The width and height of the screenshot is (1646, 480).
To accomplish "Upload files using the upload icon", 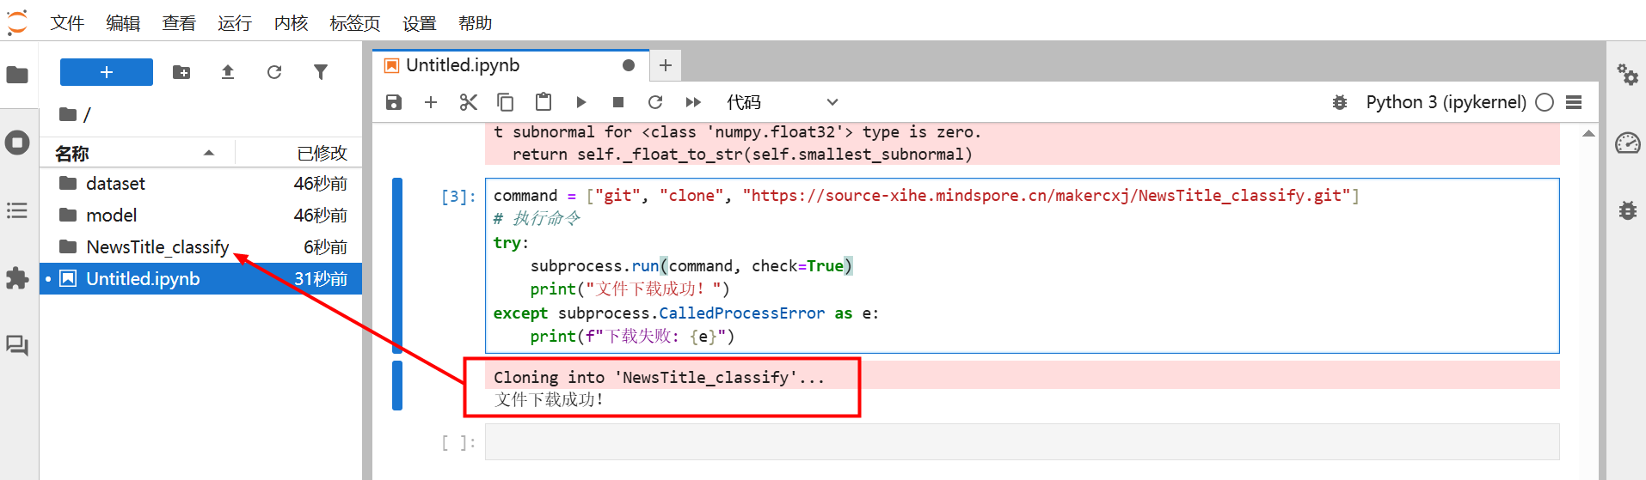I will pyautogui.click(x=228, y=72).
